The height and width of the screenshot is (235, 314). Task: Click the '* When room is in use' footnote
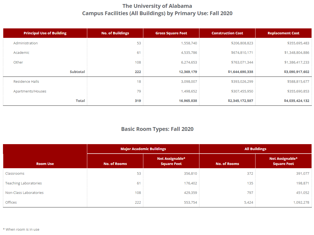point(21,230)
